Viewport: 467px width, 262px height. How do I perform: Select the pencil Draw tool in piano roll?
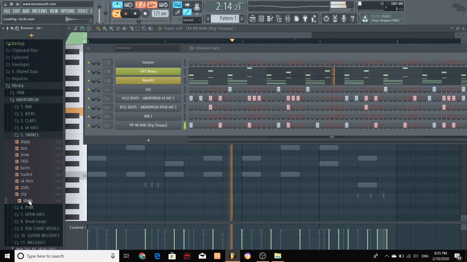(98, 28)
